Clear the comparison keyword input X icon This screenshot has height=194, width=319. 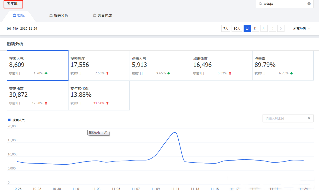click(309, 118)
